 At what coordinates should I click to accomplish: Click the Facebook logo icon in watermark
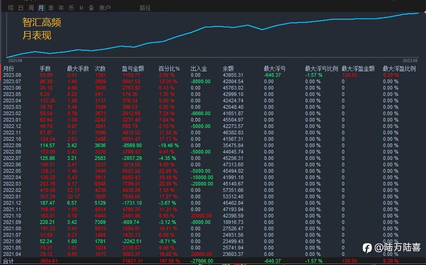pyautogui.click(x=367, y=248)
